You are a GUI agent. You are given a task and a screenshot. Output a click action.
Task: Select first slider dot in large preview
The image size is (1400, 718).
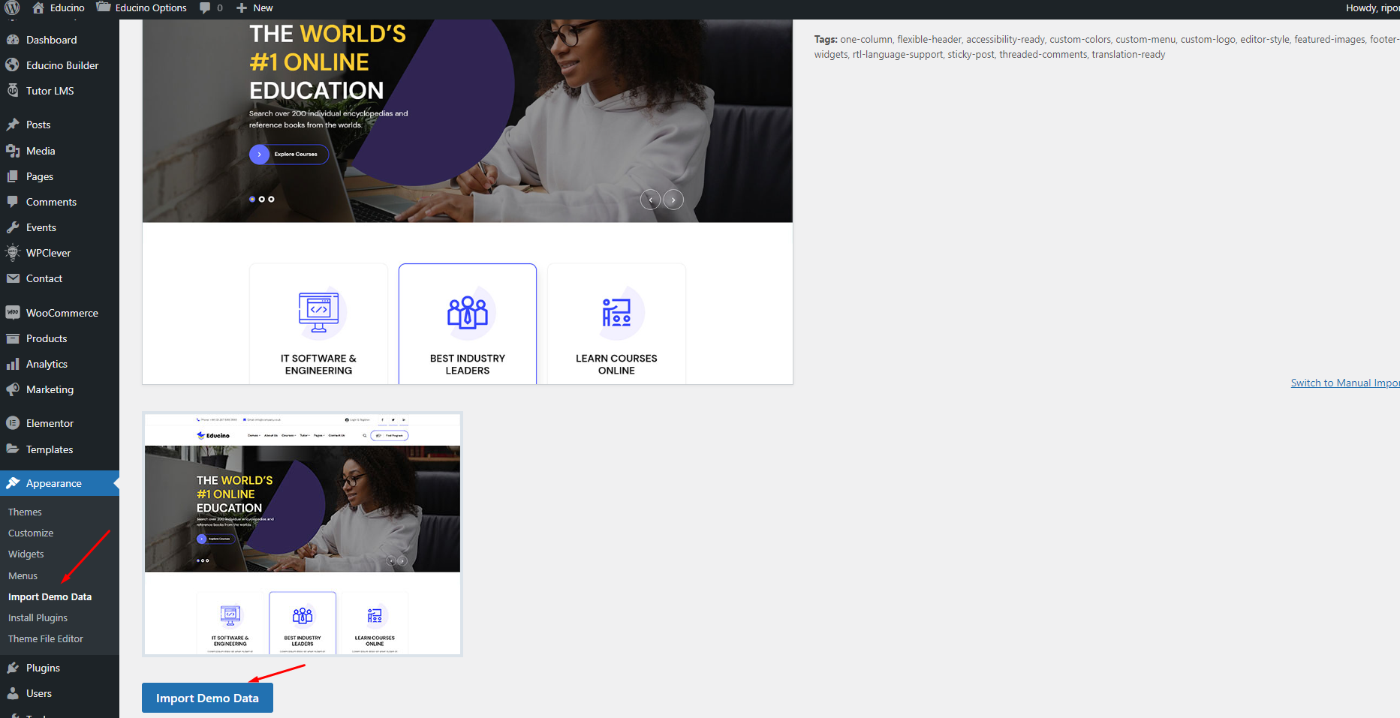pos(252,199)
